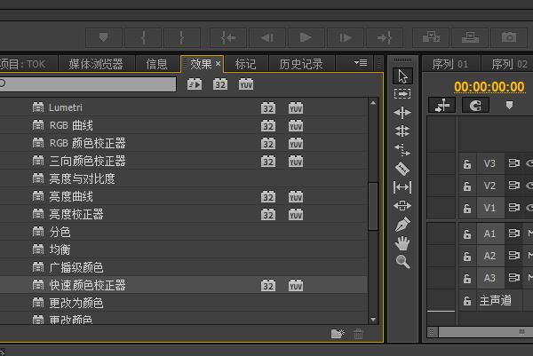The height and width of the screenshot is (356, 533).
Task: Toggle lock on track V1
Action: [x=467, y=208]
